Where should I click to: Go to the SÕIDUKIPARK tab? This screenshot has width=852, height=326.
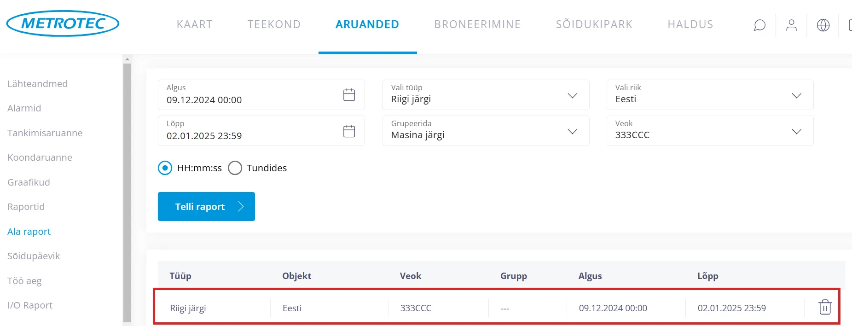594,24
